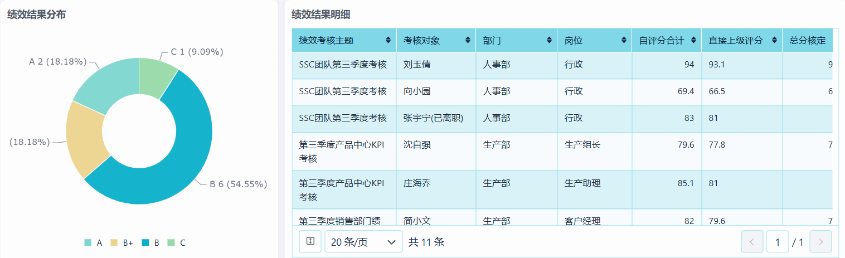
Task: Click the page number input field
Action: click(778, 242)
